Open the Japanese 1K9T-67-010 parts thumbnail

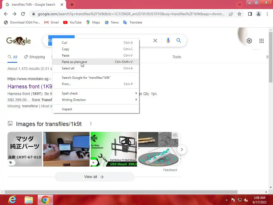25,149
